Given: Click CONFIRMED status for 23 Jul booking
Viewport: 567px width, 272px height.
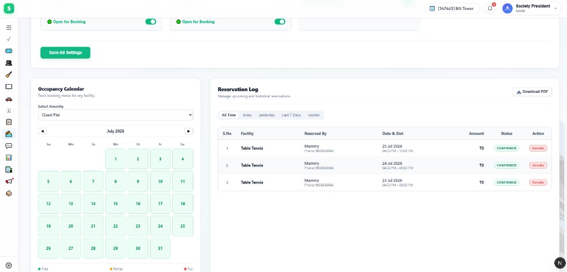Looking at the screenshot, I should pyautogui.click(x=507, y=182).
